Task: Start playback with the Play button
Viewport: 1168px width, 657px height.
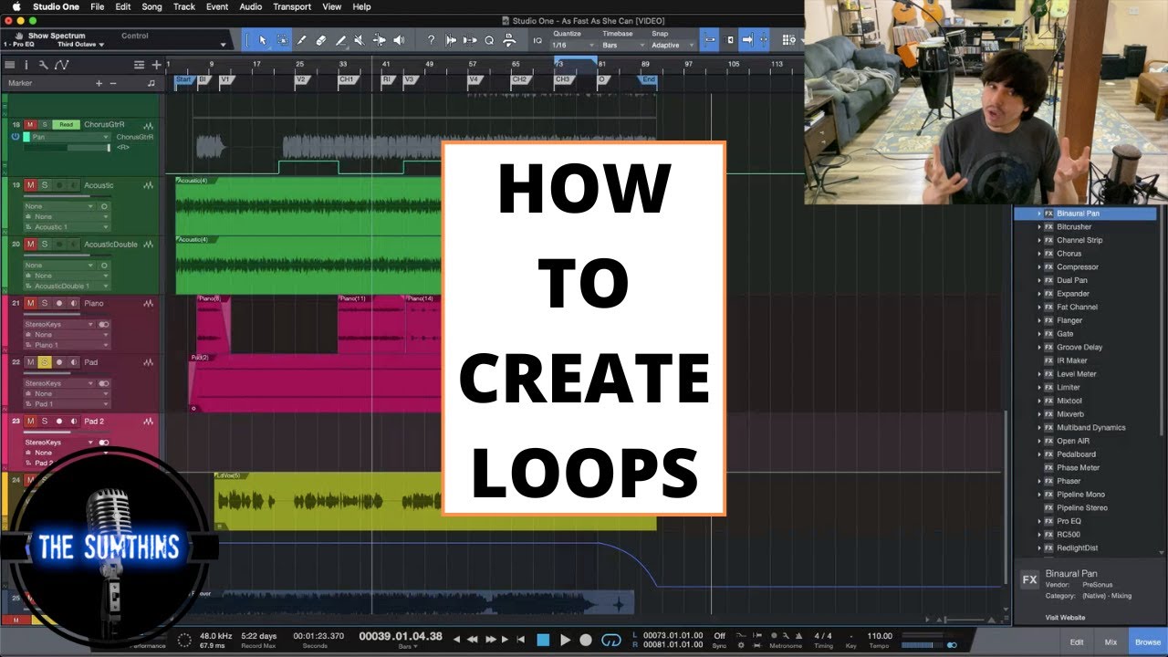Action: (565, 640)
